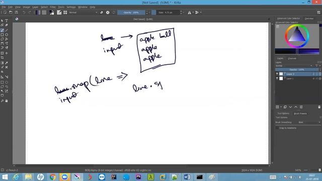Save the document via toolbar icon
The image size is (322, 181).
click(x=16, y=13)
